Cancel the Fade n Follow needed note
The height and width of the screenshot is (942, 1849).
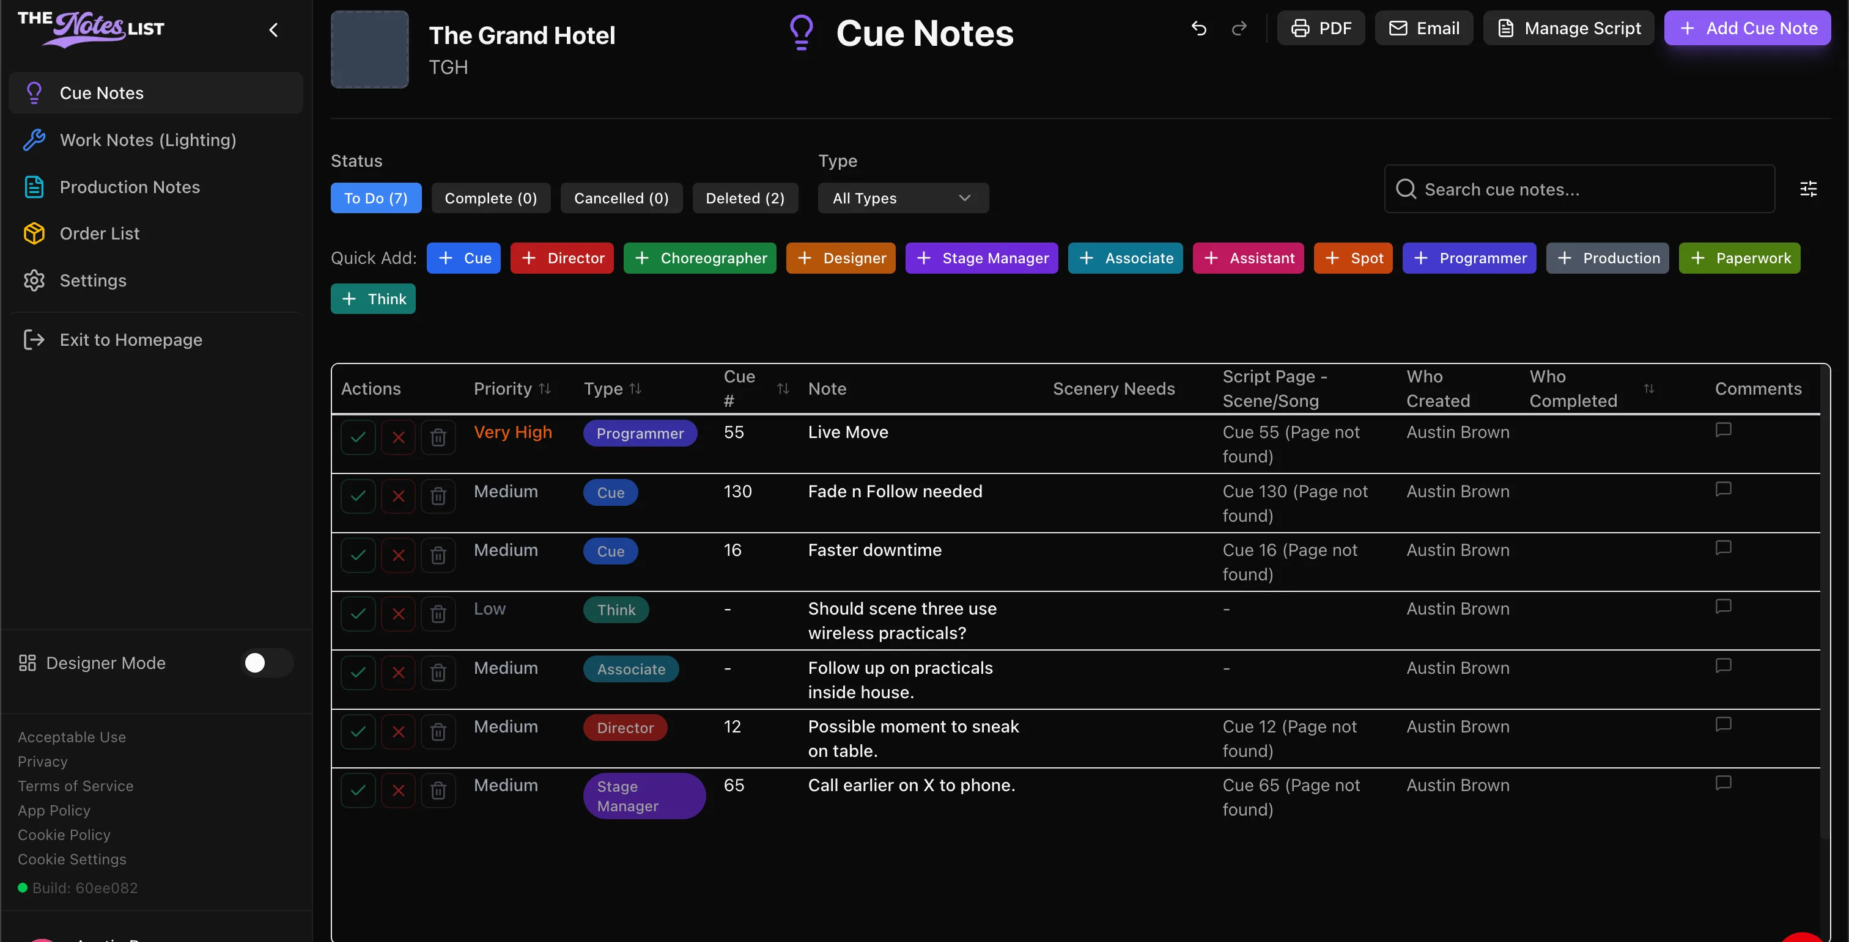coord(399,495)
